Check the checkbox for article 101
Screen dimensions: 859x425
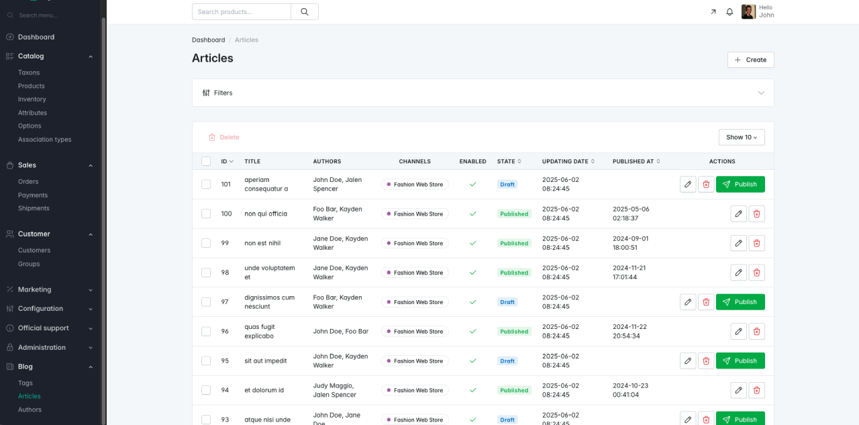point(206,185)
